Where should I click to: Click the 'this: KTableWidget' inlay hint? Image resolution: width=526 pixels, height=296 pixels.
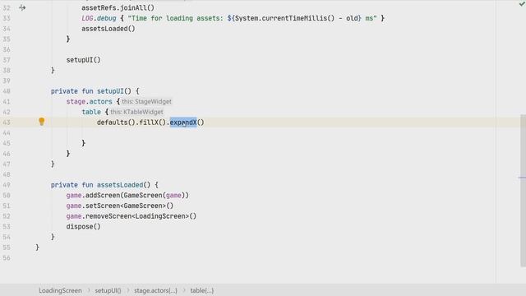(136, 112)
